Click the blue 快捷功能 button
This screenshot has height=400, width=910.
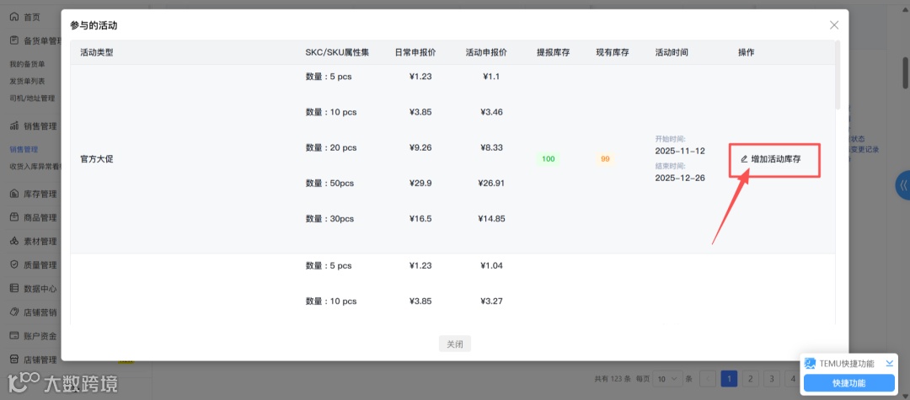tap(849, 383)
